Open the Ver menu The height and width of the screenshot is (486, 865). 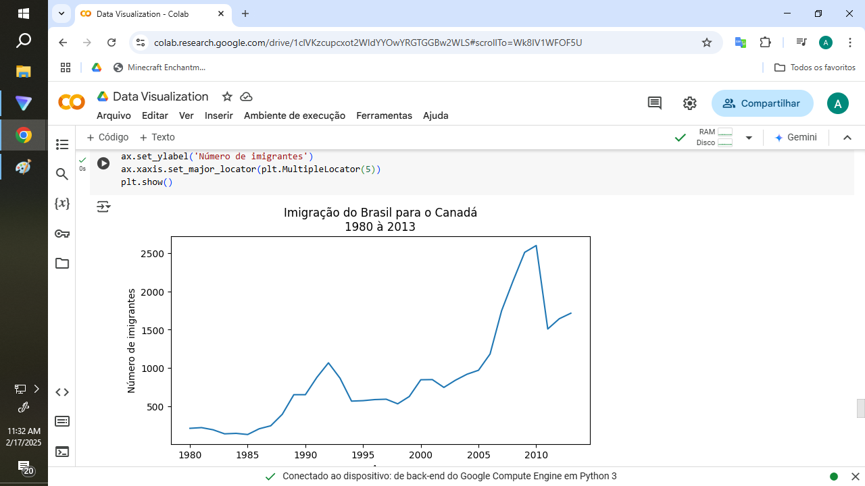click(x=187, y=115)
